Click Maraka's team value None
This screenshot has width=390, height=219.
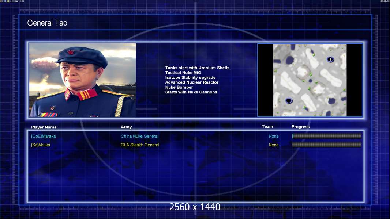click(274, 136)
